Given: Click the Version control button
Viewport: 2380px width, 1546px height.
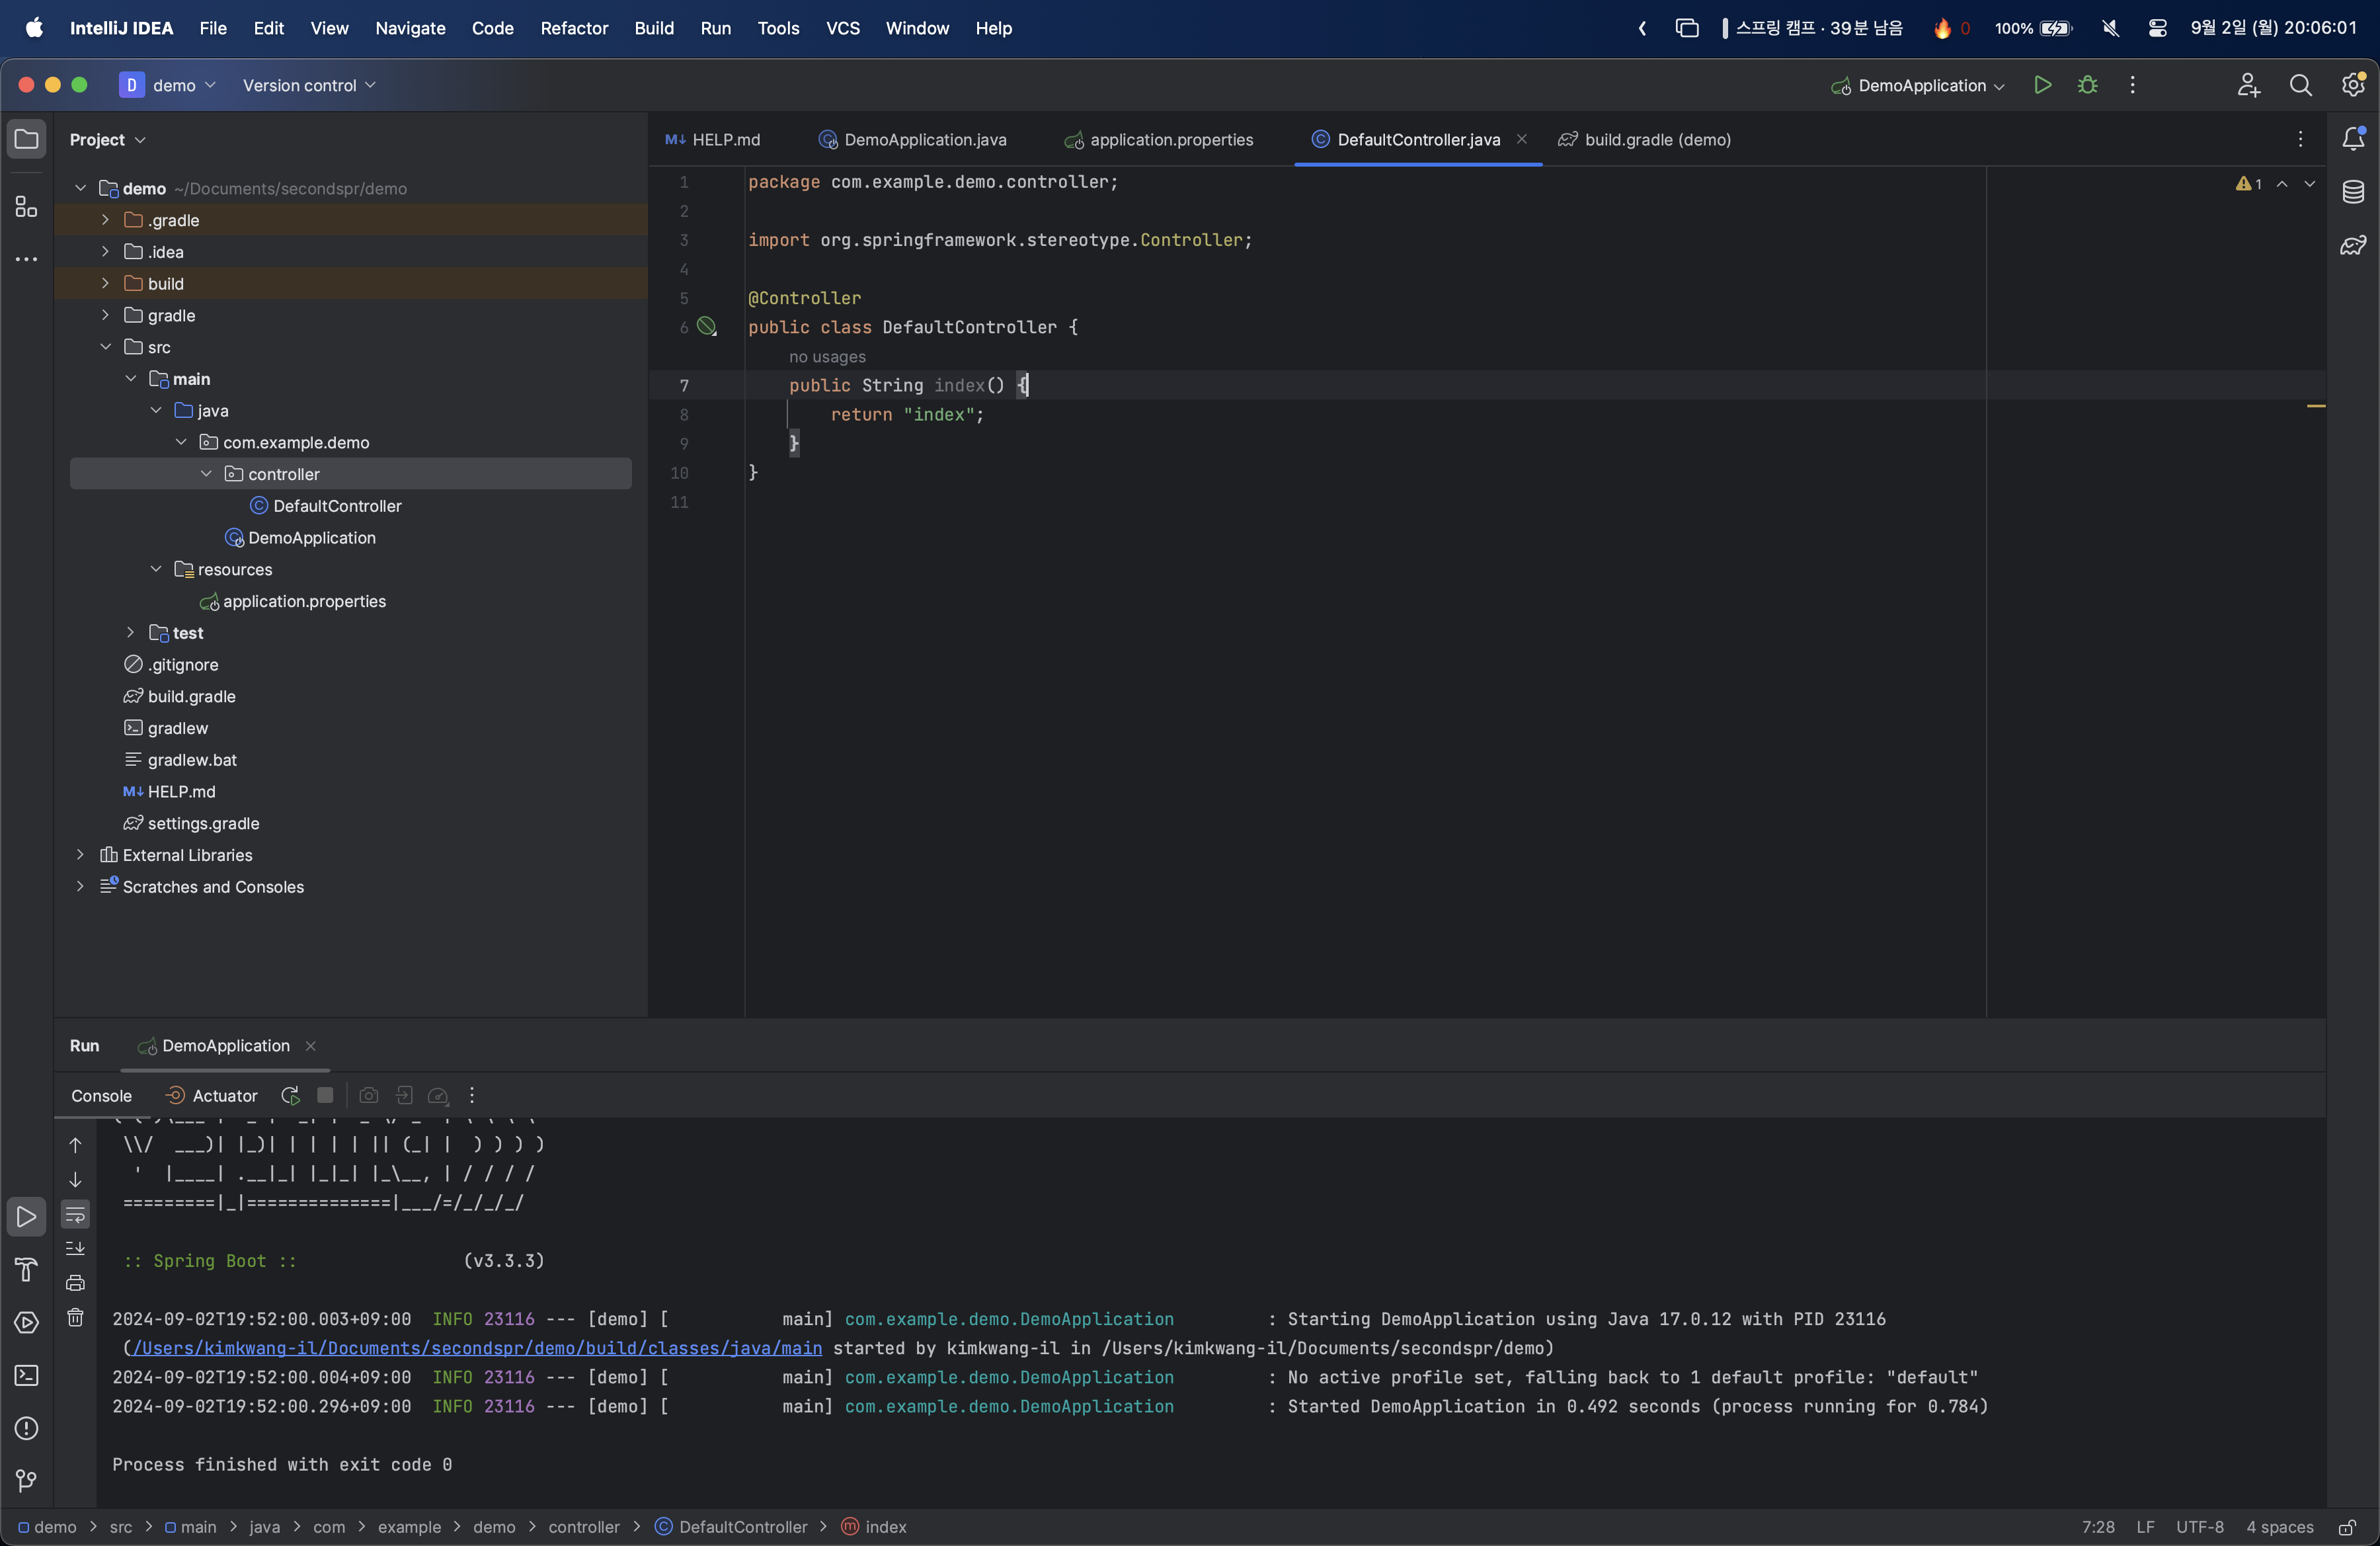Looking at the screenshot, I should tap(308, 85).
